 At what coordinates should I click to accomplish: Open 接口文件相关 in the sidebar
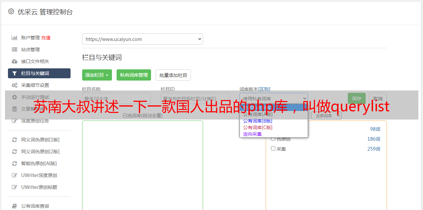coord(35,61)
